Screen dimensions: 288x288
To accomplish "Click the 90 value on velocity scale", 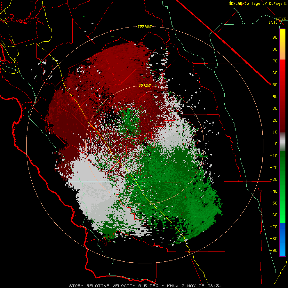I will click(275, 37).
